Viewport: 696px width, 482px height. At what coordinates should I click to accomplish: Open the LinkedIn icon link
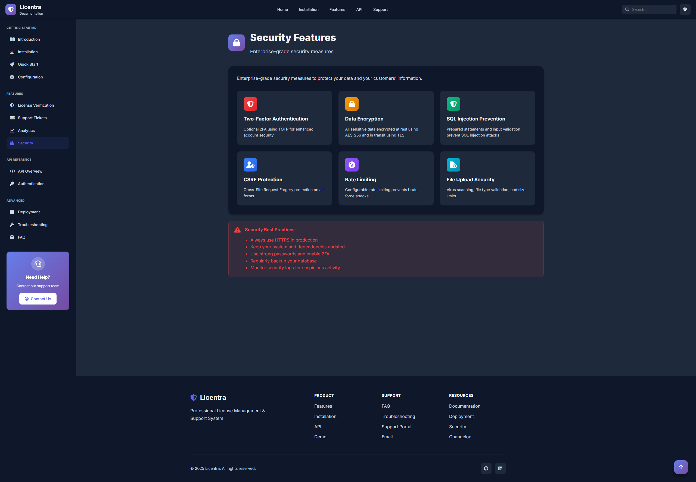point(500,468)
